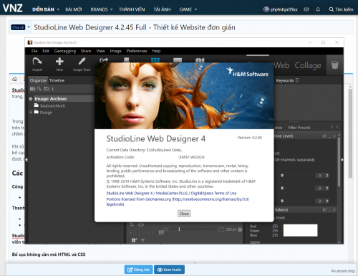This screenshot has width=358, height=276.
Task: Open the BÀI MỚI nav link
Action: (x=74, y=9)
